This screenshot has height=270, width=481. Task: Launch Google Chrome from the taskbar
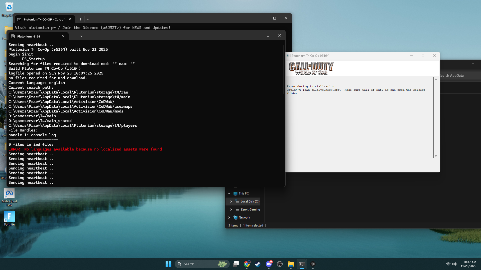click(x=247, y=264)
